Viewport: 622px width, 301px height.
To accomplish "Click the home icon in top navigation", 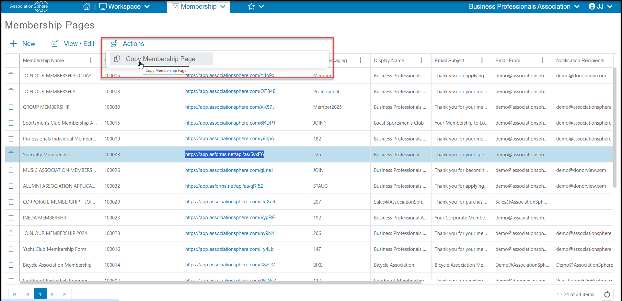I will (86, 6).
